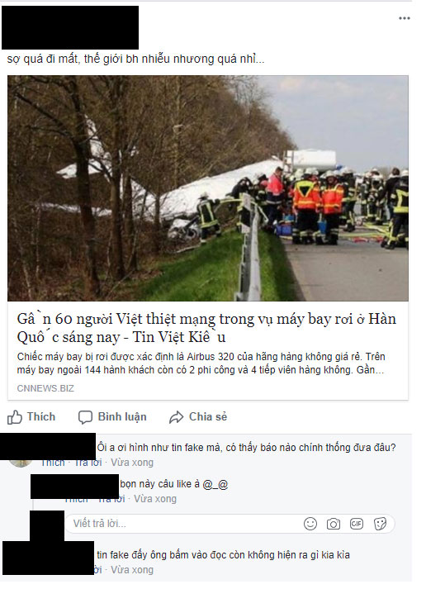This screenshot has height=589, width=426.
Task: Open the sticker picker in reply box
Action: pyautogui.click(x=380, y=524)
